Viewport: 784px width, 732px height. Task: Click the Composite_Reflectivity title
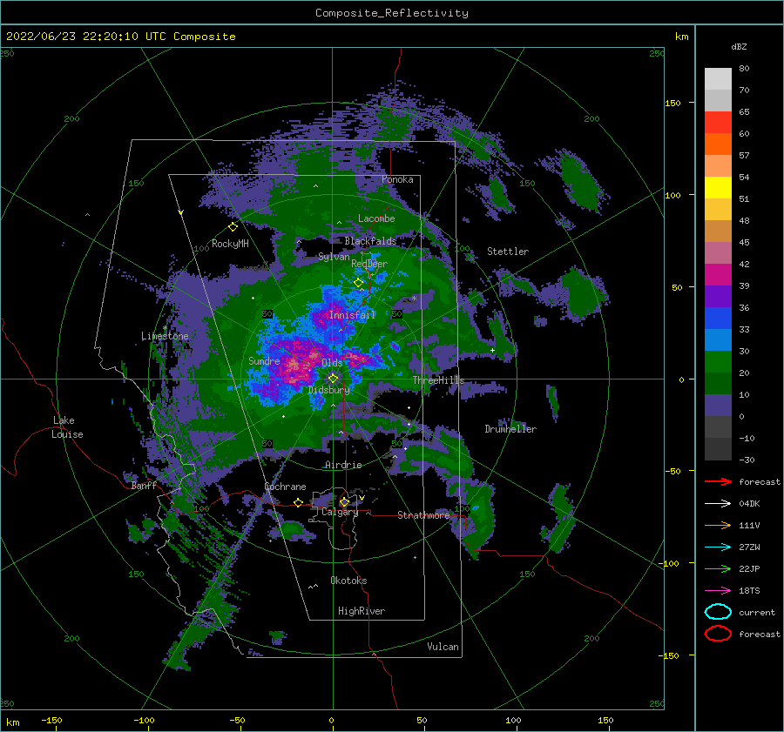tap(392, 13)
